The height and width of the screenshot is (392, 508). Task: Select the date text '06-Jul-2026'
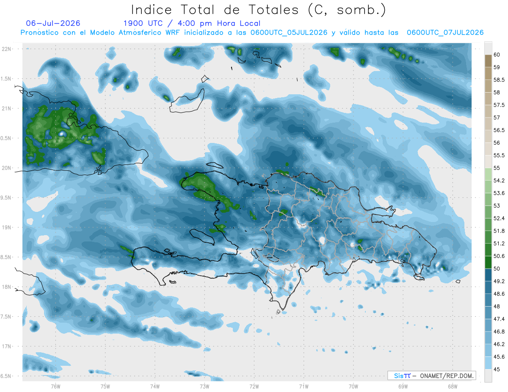[53, 23]
